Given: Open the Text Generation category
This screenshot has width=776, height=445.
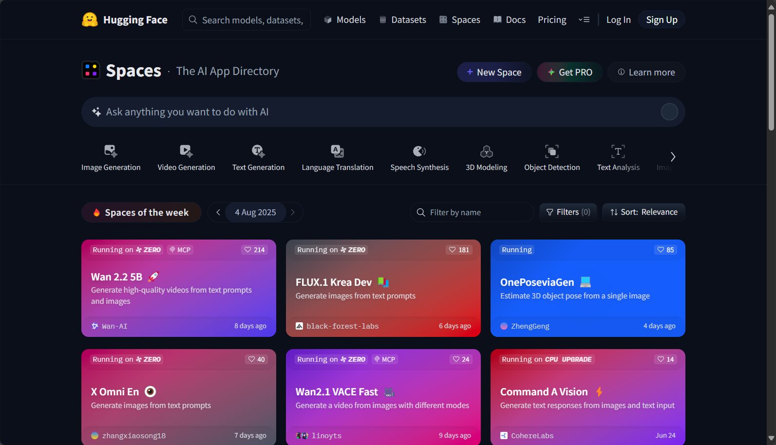Looking at the screenshot, I should [x=258, y=158].
